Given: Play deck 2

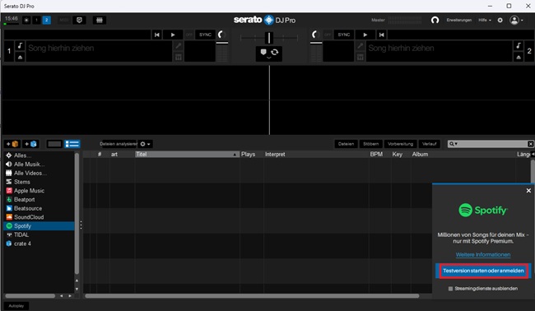Looking at the screenshot, I should [x=365, y=35].
